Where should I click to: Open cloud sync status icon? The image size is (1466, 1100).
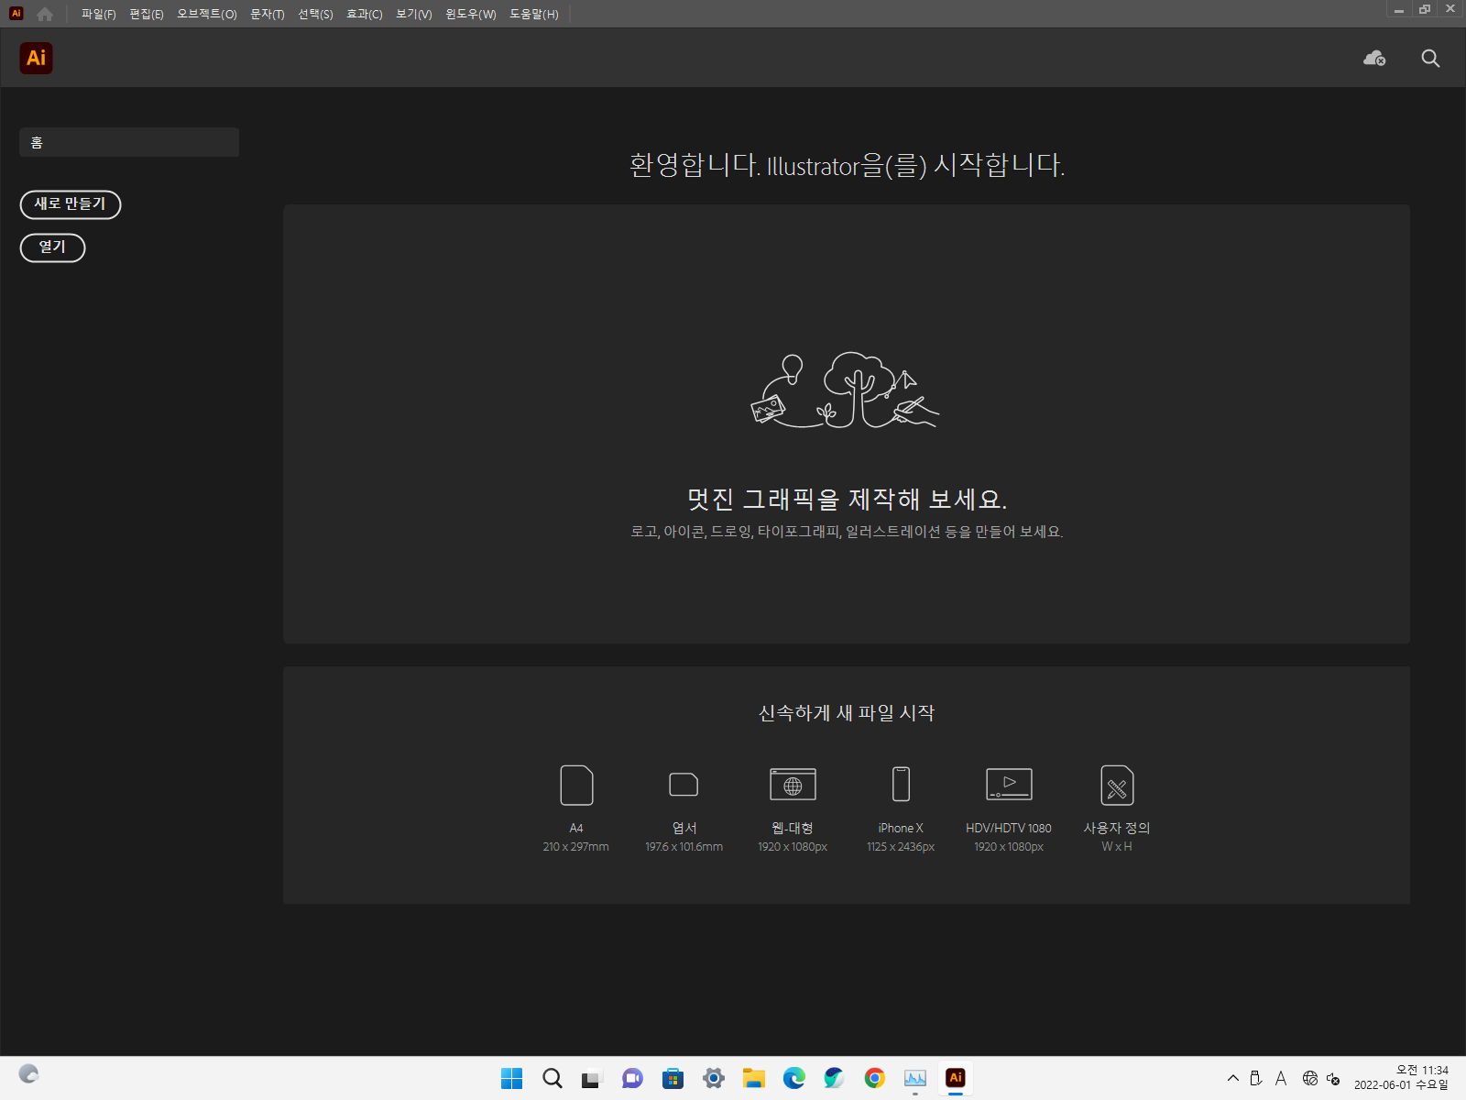tap(1374, 59)
